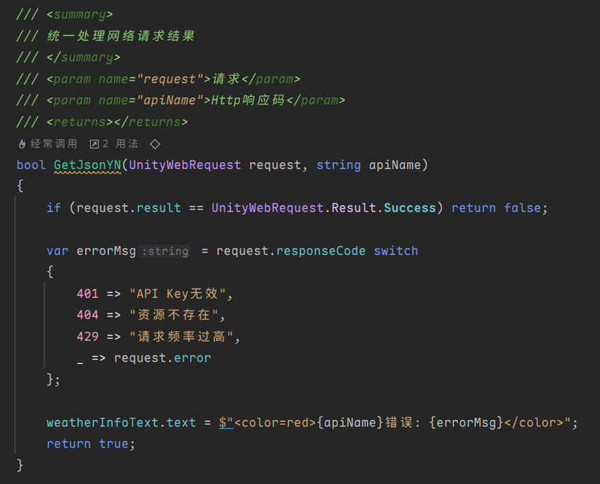Click the request.error default case expression
Screen dimensions: 600x484
(x=162, y=358)
